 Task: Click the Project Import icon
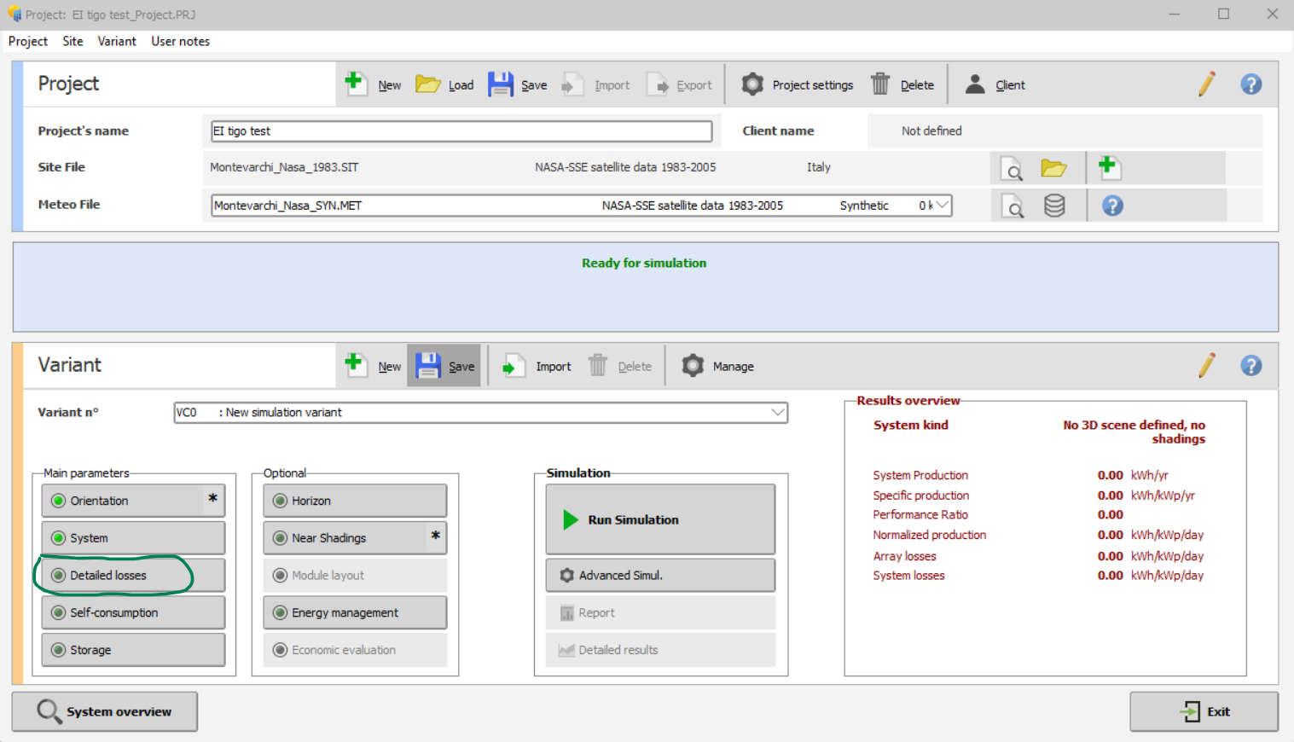point(573,84)
